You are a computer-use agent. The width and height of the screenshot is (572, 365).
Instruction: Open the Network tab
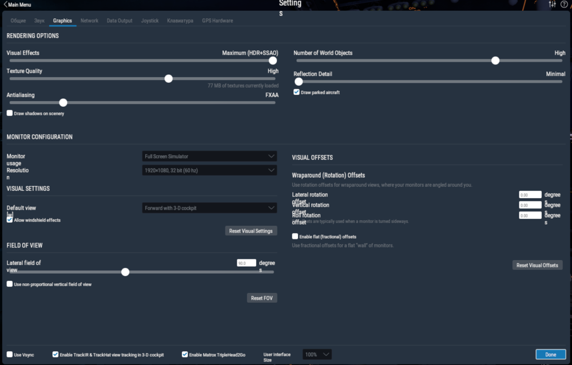click(89, 21)
